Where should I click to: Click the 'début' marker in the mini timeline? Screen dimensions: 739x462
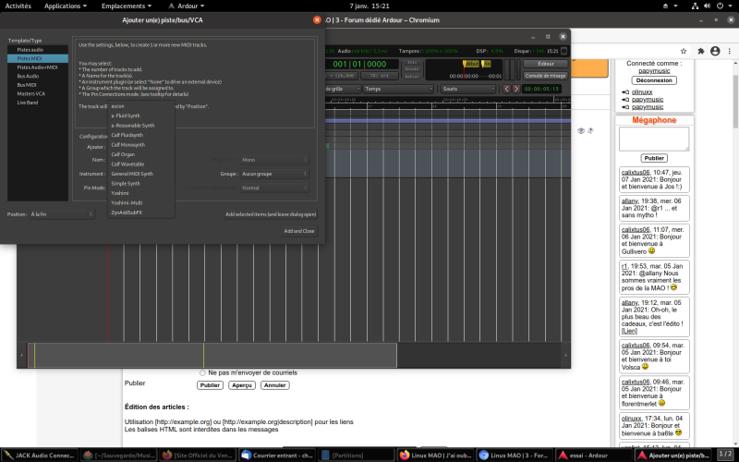click(471, 64)
